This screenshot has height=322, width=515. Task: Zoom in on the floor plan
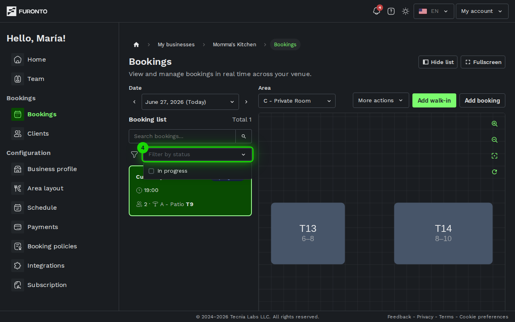(x=494, y=124)
